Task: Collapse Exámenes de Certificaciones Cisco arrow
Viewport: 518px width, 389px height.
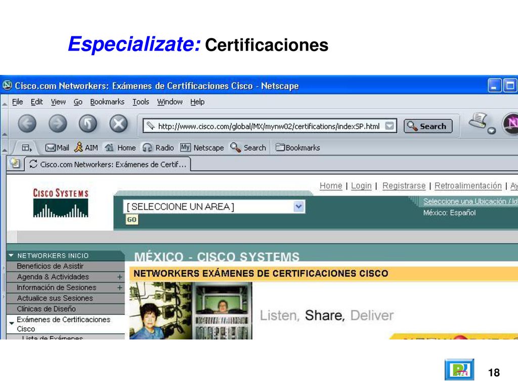Action: click(x=12, y=323)
